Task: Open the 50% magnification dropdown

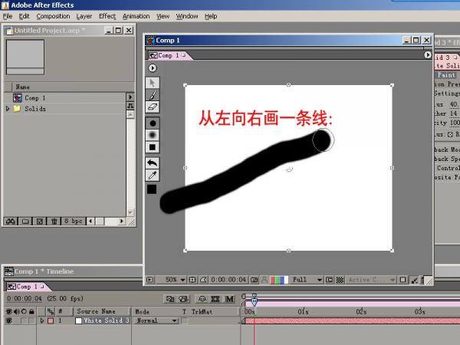Action: 176,280
